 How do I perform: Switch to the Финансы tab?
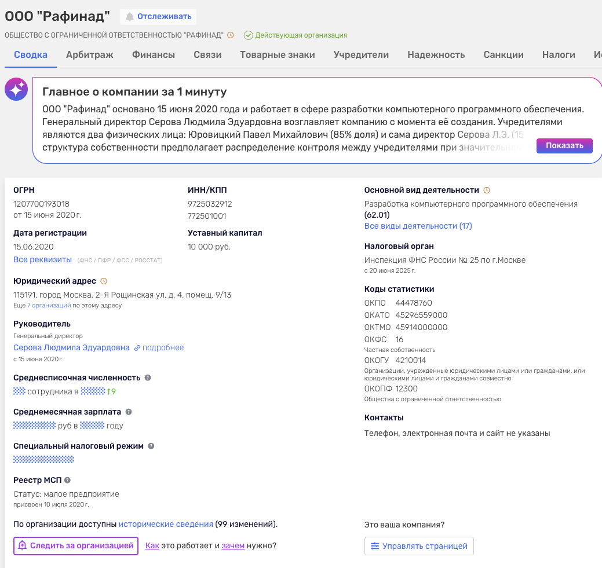(x=154, y=55)
